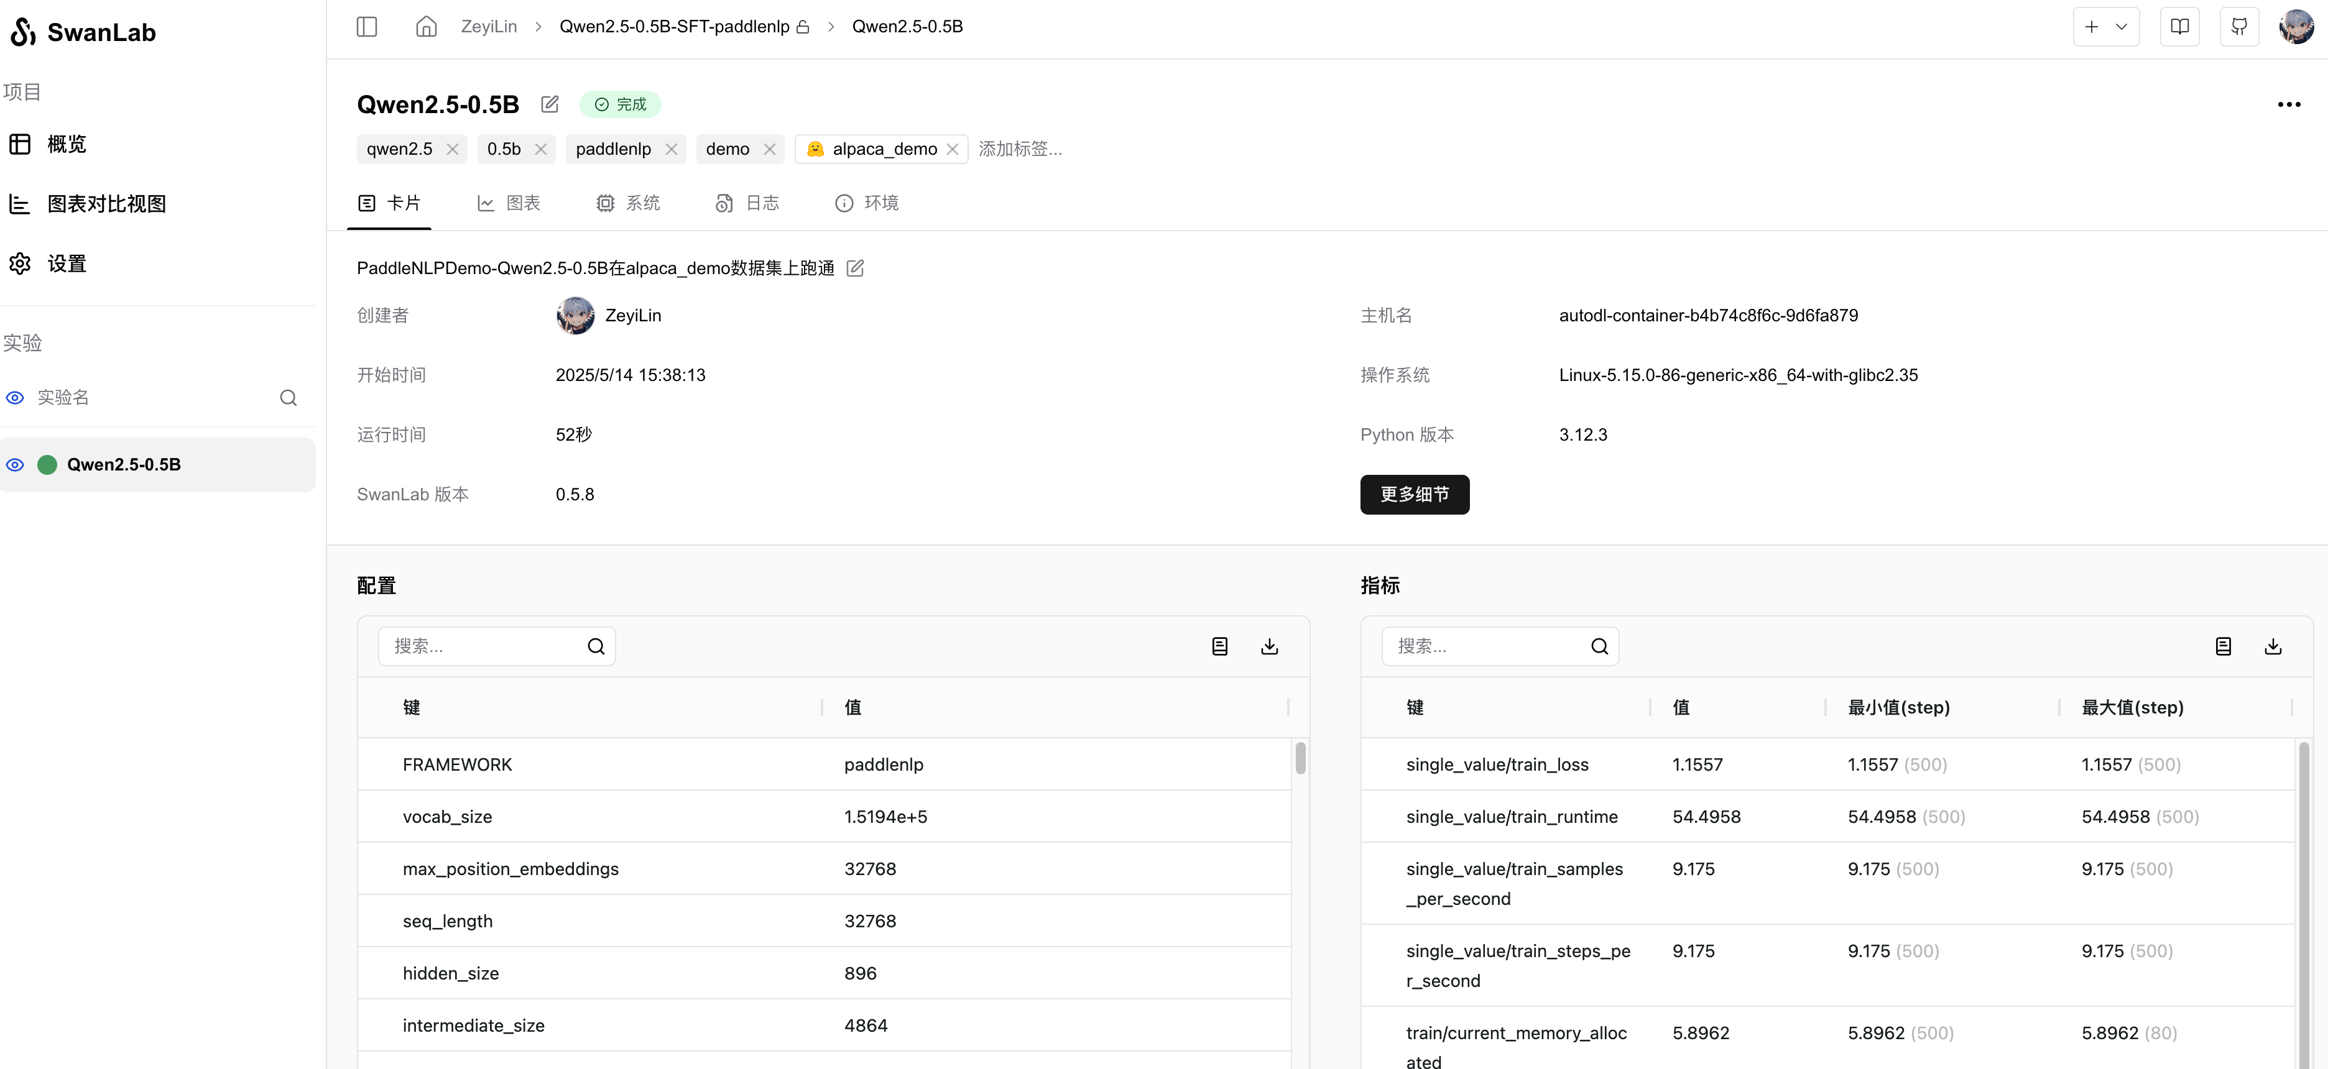The width and height of the screenshot is (2328, 1069).
Task: Open Qwen2.5-0.5B-SFT-paddlenlp breadcrumb link
Action: click(x=674, y=26)
